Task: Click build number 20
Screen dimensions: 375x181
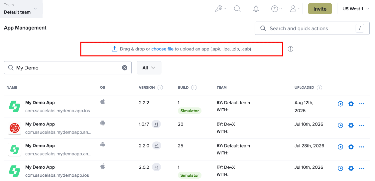Action: [181, 125]
